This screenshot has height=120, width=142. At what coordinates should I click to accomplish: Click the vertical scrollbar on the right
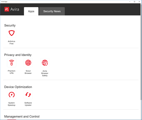141,52
